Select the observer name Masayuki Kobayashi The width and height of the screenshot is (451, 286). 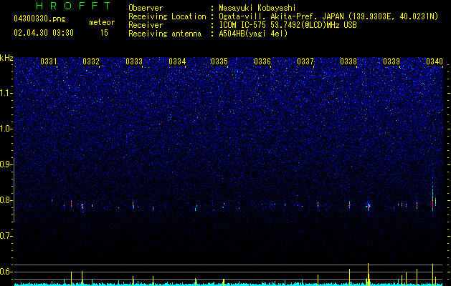tap(257, 8)
